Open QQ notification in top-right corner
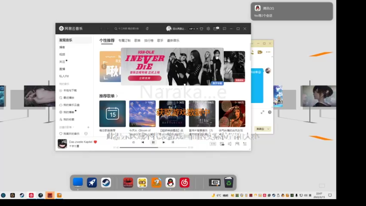Viewport: 366px width, 206px height. pyautogui.click(x=292, y=11)
